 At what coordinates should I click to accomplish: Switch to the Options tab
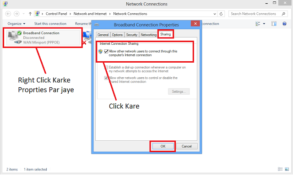tap(117, 35)
